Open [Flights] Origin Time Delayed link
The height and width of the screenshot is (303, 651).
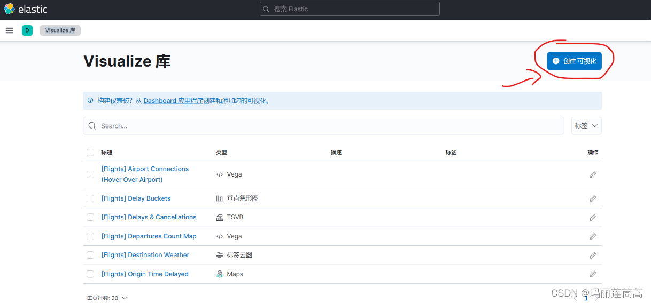point(145,274)
